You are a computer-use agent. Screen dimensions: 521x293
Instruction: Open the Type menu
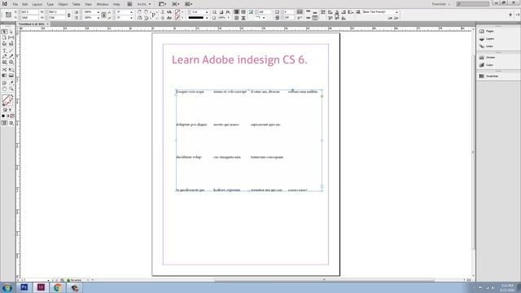click(x=50, y=4)
